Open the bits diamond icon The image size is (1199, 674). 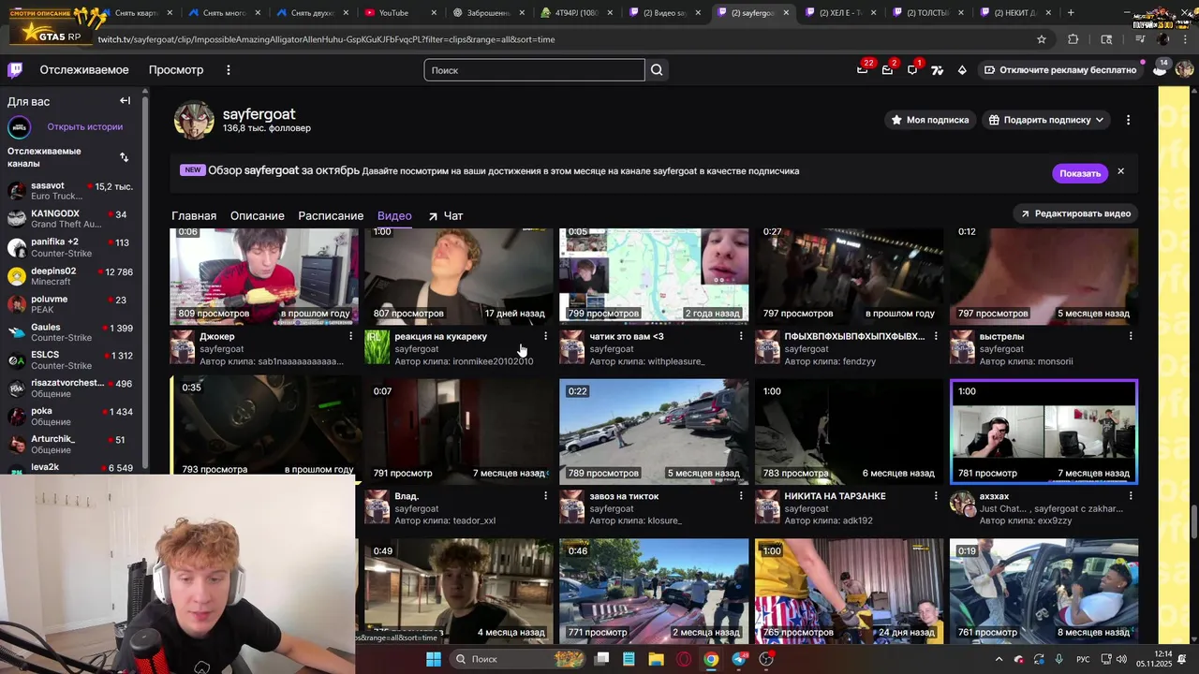(x=962, y=70)
